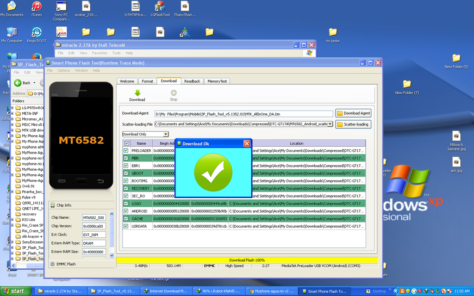The image size is (474, 296).
Task: Toggle the select-all checkbox in table header
Action: (127, 143)
